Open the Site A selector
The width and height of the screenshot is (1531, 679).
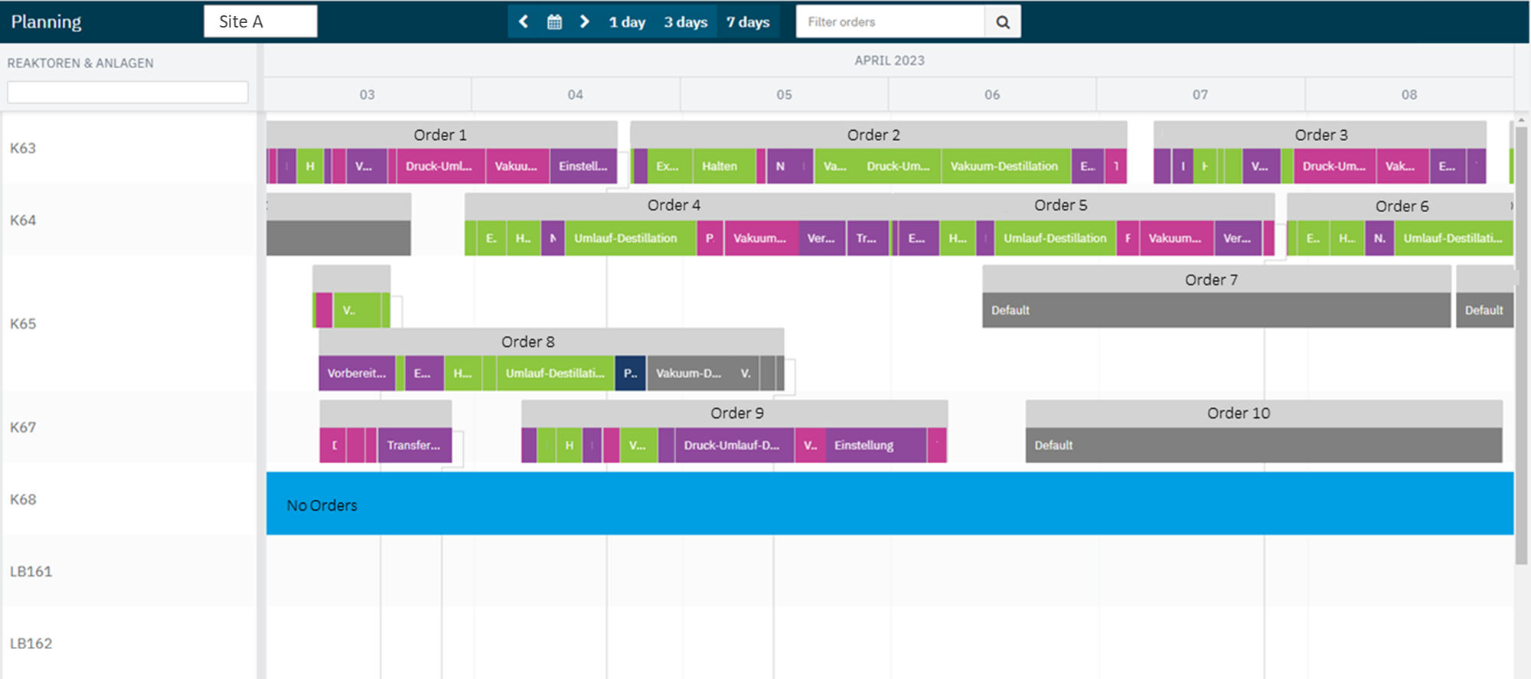click(x=260, y=21)
